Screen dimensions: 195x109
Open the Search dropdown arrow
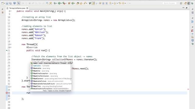pyautogui.click(x=87, y=3)
